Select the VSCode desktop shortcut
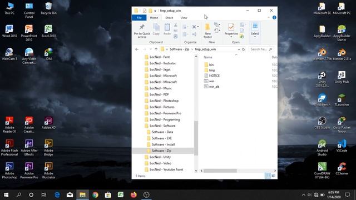356x200 pixels. [x=342, y=146]
